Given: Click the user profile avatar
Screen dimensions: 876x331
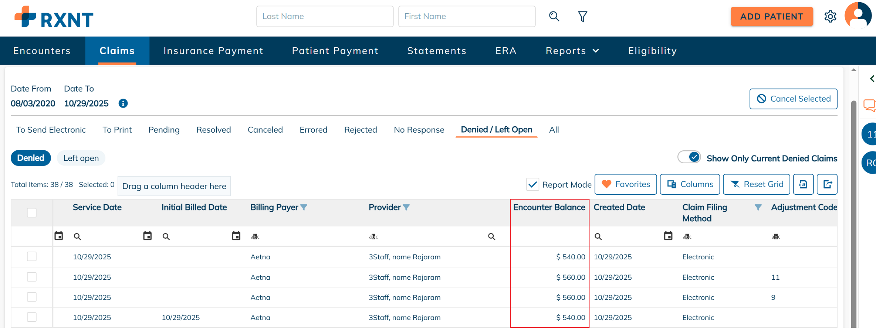Looking at the screenshot, I should click(x=858, y=16).
